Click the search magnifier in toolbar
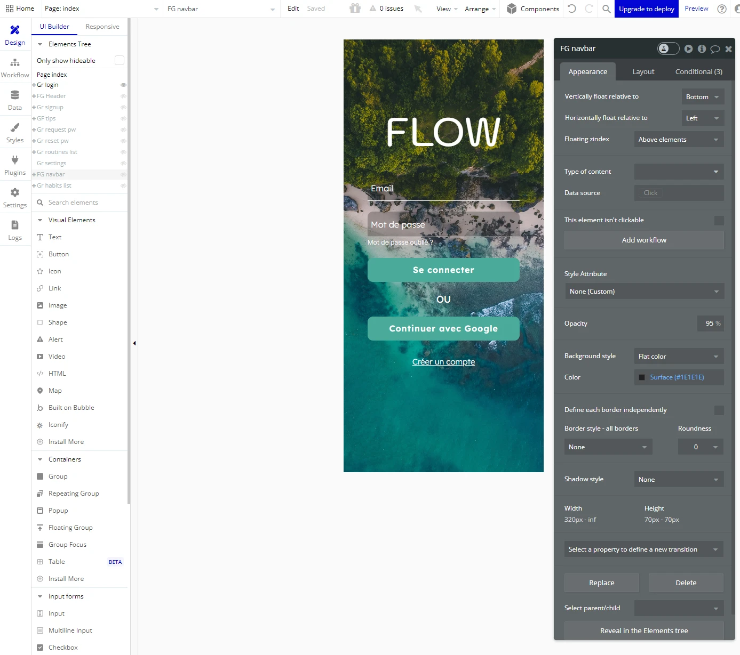Image resolution: width=740 pixels, height=655 pixels. click(607, 9)
